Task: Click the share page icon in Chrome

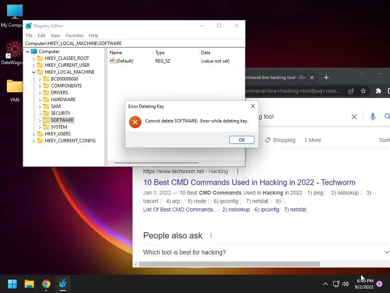Action: 351,91
